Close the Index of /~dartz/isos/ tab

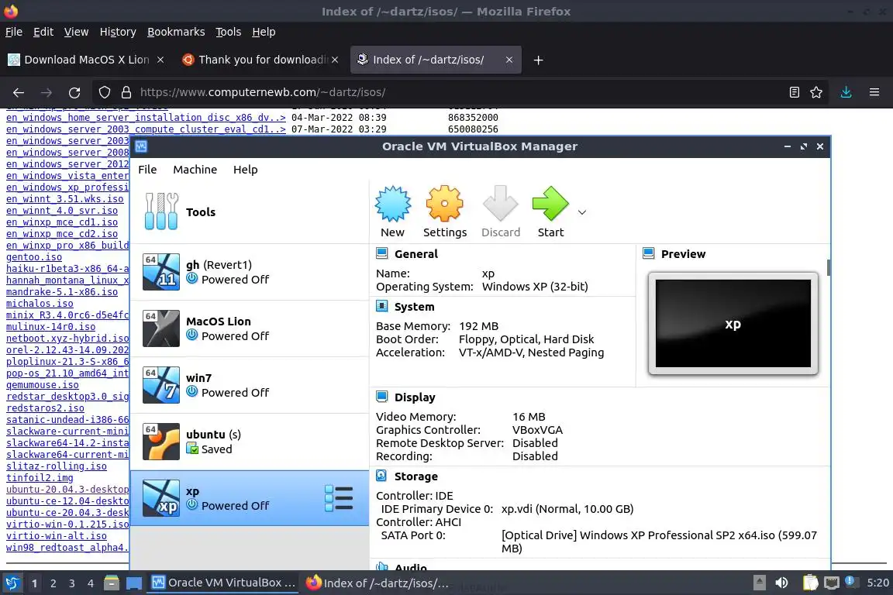[x=509, y=60]
